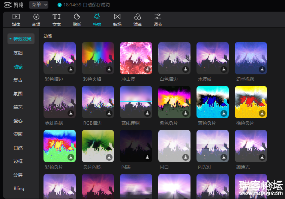
Task: Choose the 漫画 effects category
Action: pos(18,134)
